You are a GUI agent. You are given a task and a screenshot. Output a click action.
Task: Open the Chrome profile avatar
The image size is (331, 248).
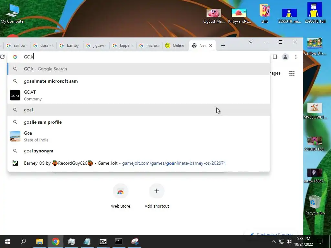285,57
